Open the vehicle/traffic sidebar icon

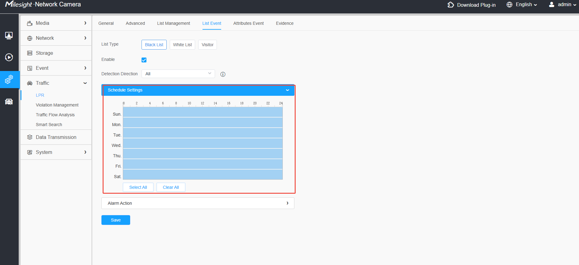9,102
